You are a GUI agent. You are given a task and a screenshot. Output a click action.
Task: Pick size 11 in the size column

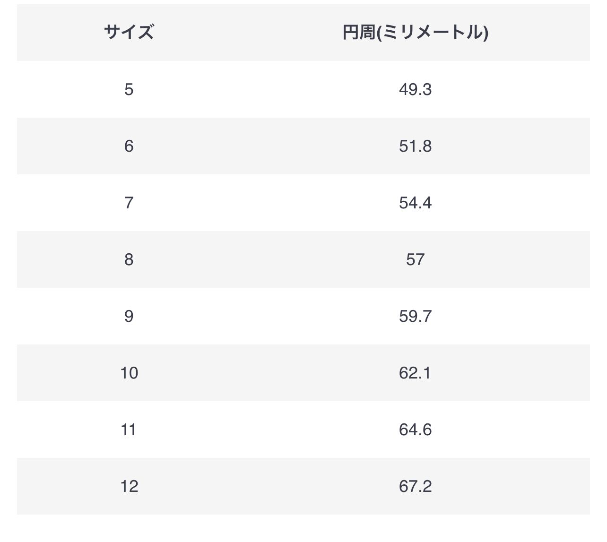tap(129, 430)
